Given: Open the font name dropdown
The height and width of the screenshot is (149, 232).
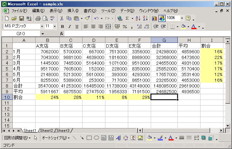Looking at the screenshot, I should point(41,27).
